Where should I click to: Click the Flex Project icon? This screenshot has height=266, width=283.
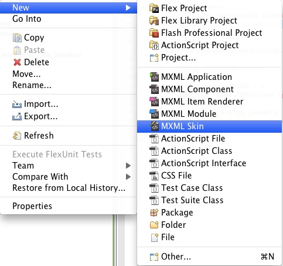[x=154, y=8]
